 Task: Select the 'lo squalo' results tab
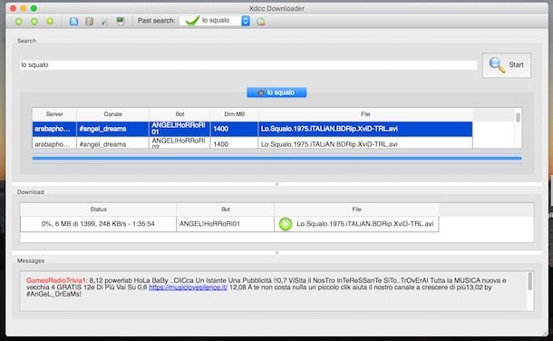276,93
